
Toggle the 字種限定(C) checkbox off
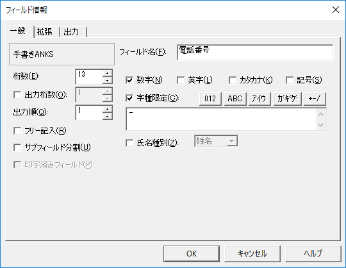coord(129,98)
